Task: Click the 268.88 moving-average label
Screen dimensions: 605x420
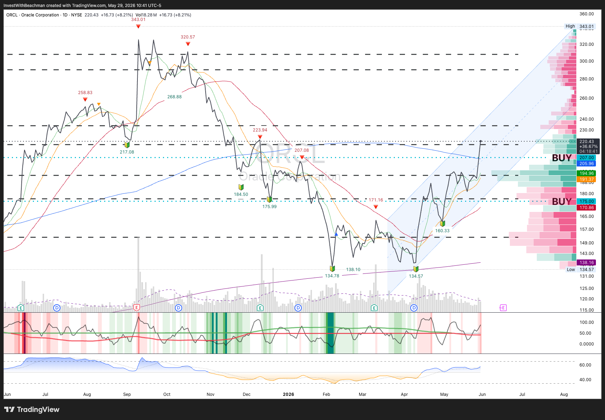Action: [x=175, y=97]
